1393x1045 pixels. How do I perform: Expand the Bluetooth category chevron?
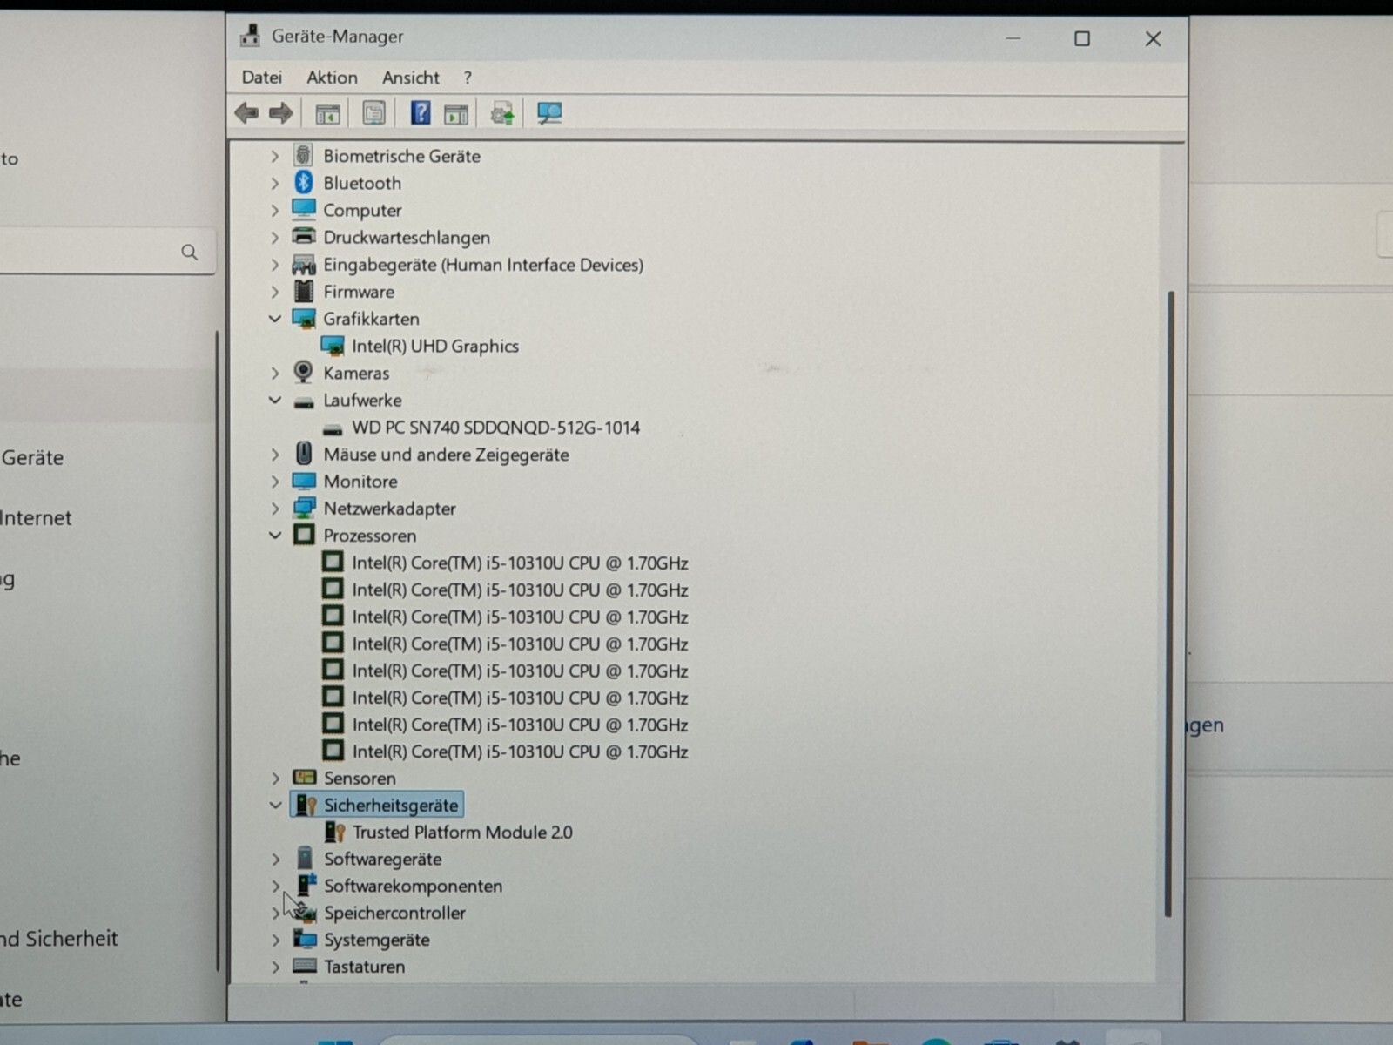pyautogui.click(x=275, y=183)
